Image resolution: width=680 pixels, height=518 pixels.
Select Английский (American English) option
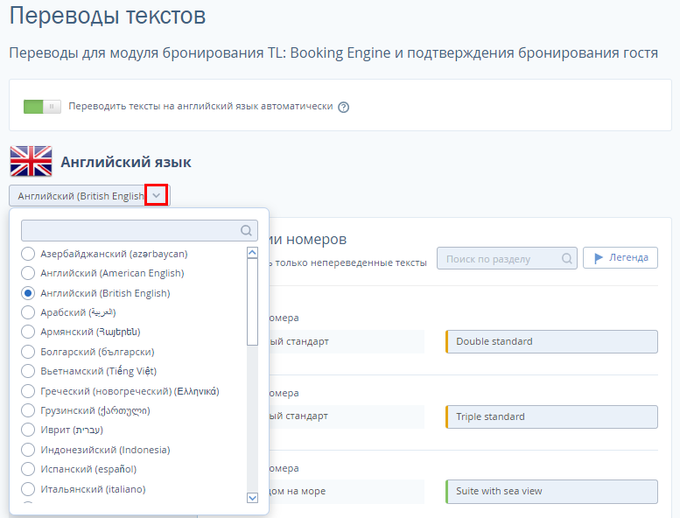click(x=28, y=273)
